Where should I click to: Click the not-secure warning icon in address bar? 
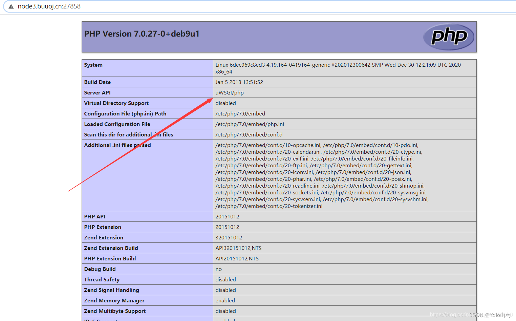click(x=11, y=6)
